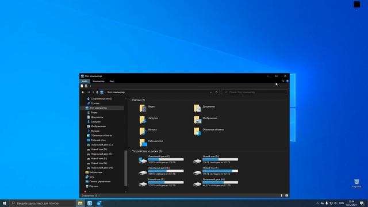This screenshot has width=368, height=207.
Task: Select Объемные объекты in navigation pane
Action: 99,136
